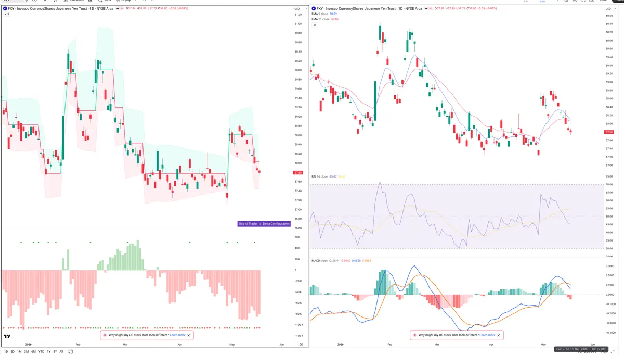The image size is (624, 355).
Task: Open Learn more link in right chart notice
Action: (487, 335)
